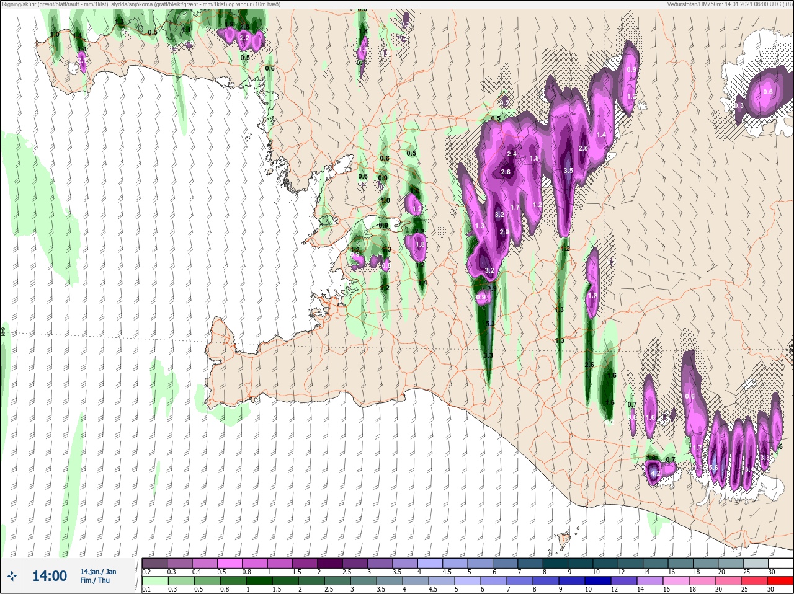This screenshot has height=594, width=794.
Task: Click the 2.4 value in the purple snow area
Action: pyautogui.click(x=512, y=154)
